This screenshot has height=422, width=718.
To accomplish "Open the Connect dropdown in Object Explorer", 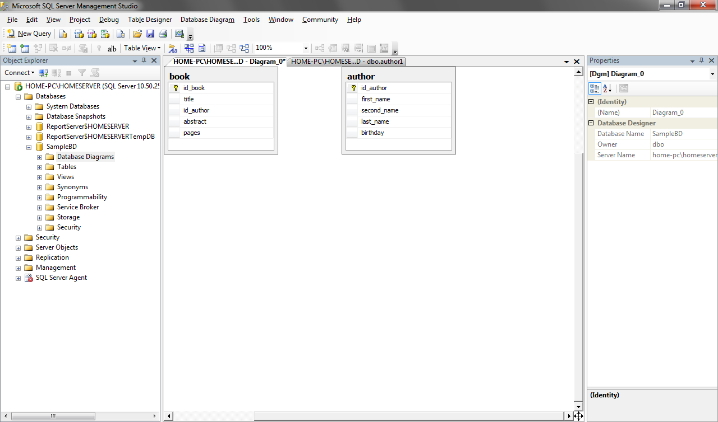I will pos(19,73).
